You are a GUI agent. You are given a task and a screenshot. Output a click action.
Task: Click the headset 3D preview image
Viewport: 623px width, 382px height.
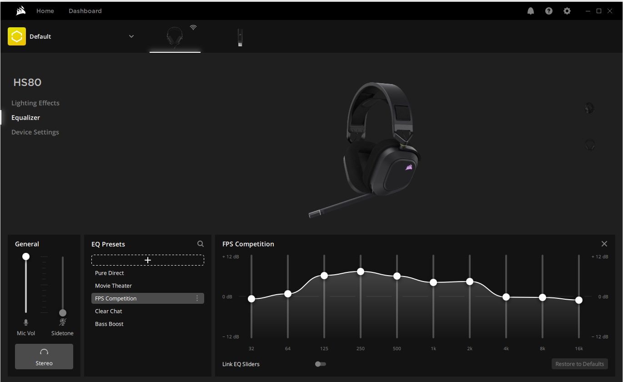coord(365,150)
